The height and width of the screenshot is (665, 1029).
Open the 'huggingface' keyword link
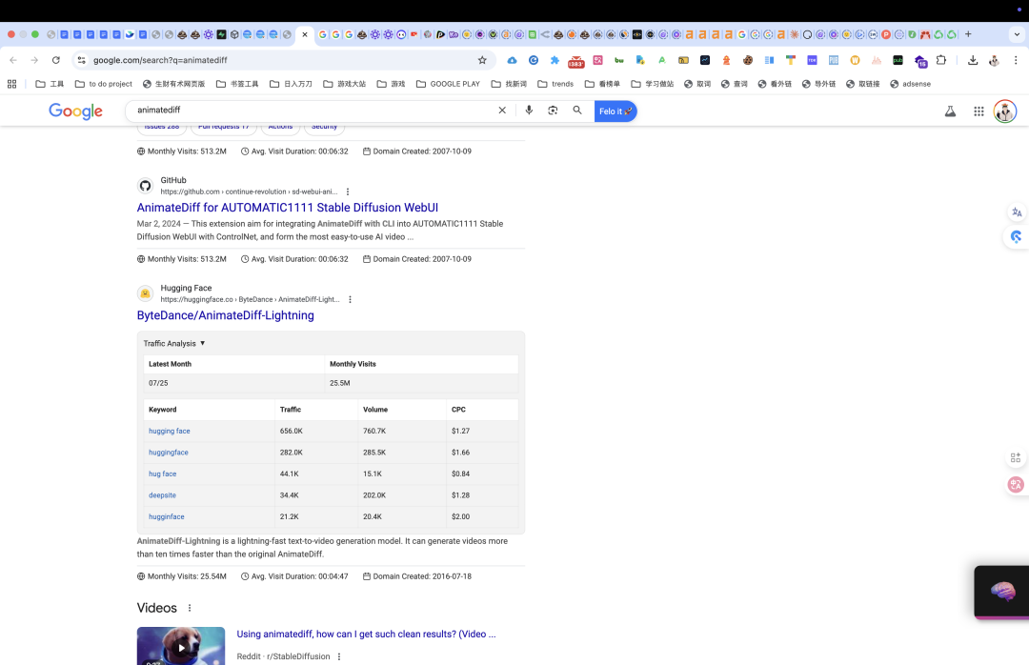tap(168, 453)
